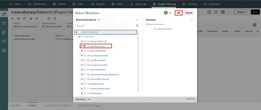Click the hierarchy tree icon in the form toolbar
Screen dimensions: 261x110
31,19
